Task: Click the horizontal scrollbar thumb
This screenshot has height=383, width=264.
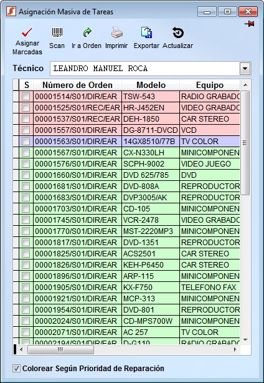Action: tap(60, 349)
